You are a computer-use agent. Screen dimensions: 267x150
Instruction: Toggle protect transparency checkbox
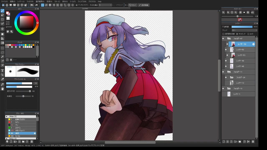coord(223,34)
